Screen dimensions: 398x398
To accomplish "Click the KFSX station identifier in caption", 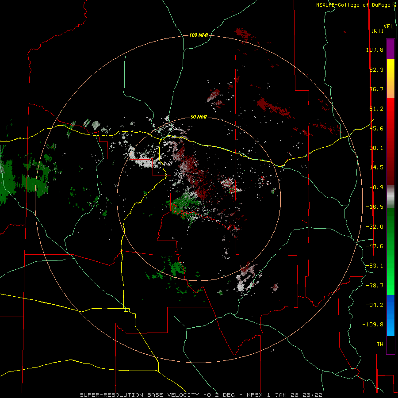I will [255, 395].
